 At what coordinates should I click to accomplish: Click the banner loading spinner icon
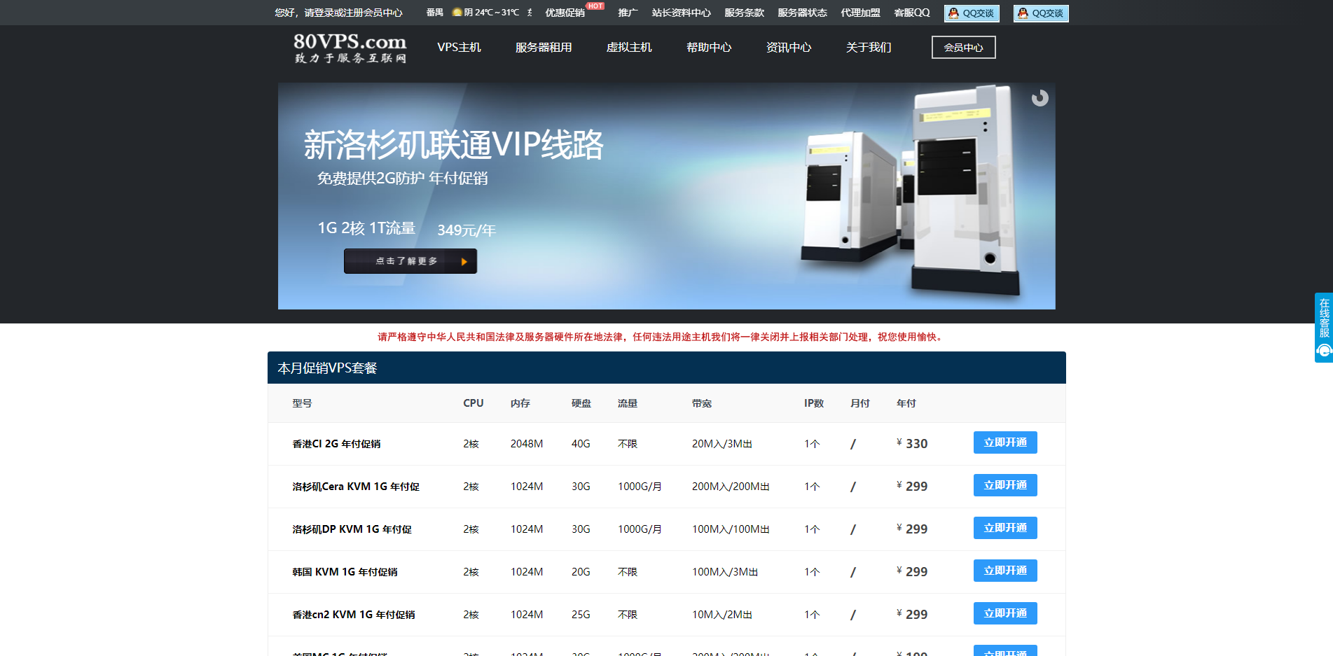click(1040, 98)
